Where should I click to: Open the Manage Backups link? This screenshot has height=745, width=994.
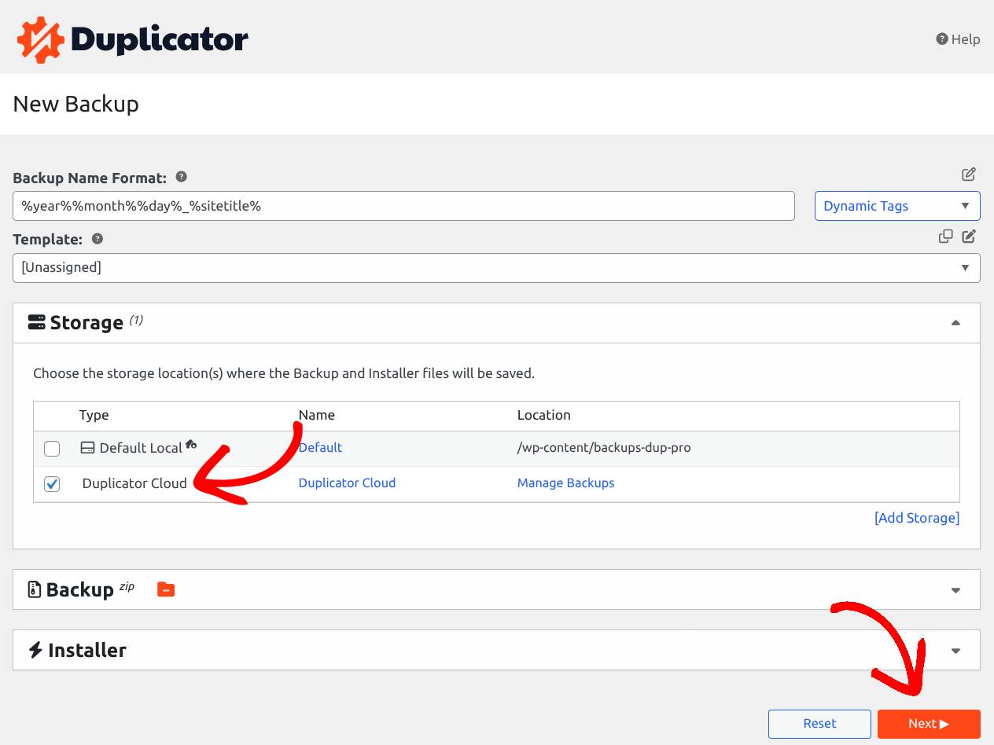pyautogui.click(x=565, y=483)
